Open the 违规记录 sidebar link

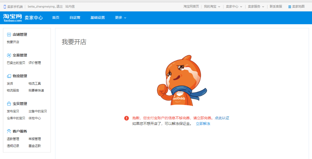point(13,146)
